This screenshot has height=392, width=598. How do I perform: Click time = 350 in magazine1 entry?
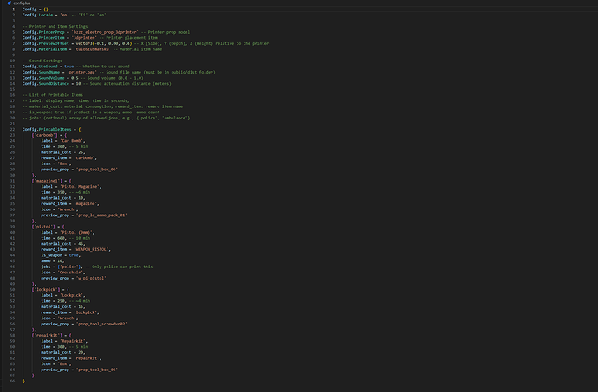click(x=53, y=192)
